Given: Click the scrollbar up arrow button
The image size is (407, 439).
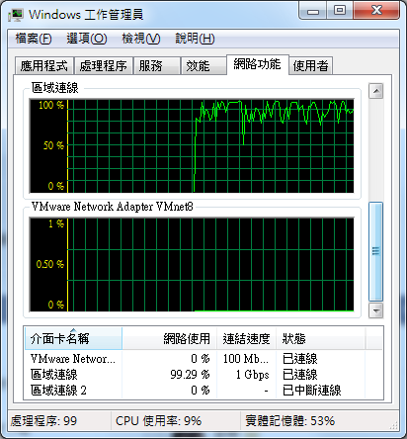Looking at the screenshot, I should coord(375,91).
